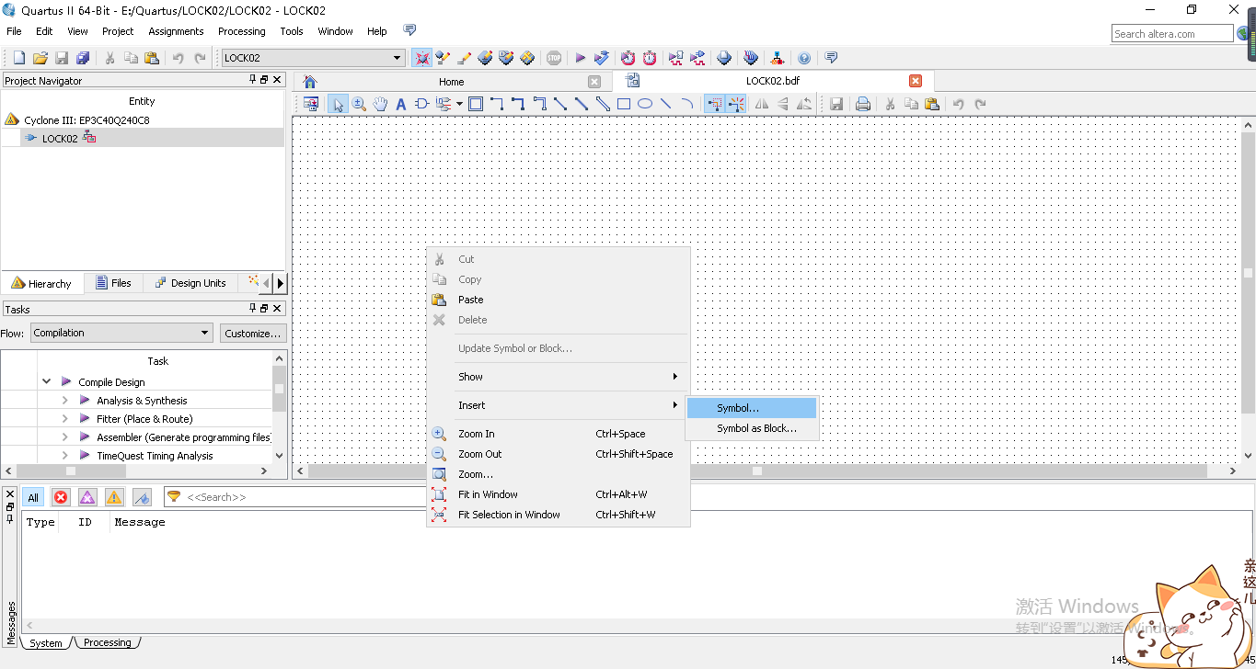The image size is (1256, 669).
Task: Click the Stop Processing icon
Action: pos(553,58)
